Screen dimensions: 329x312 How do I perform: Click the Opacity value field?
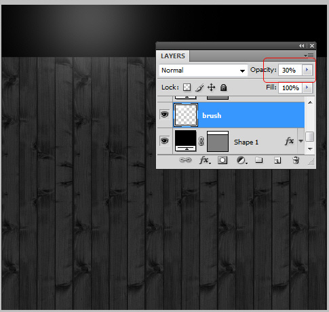290,70
